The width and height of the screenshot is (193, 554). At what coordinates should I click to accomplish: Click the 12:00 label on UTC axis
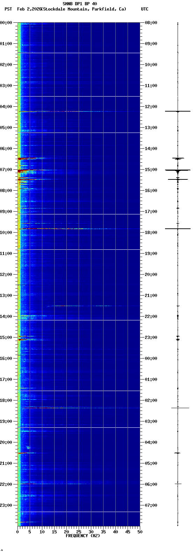point(151,107)
